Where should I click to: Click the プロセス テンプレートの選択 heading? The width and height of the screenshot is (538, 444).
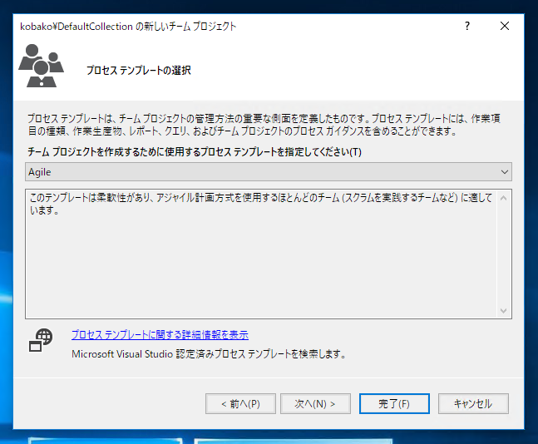click(x=139, y=71)
